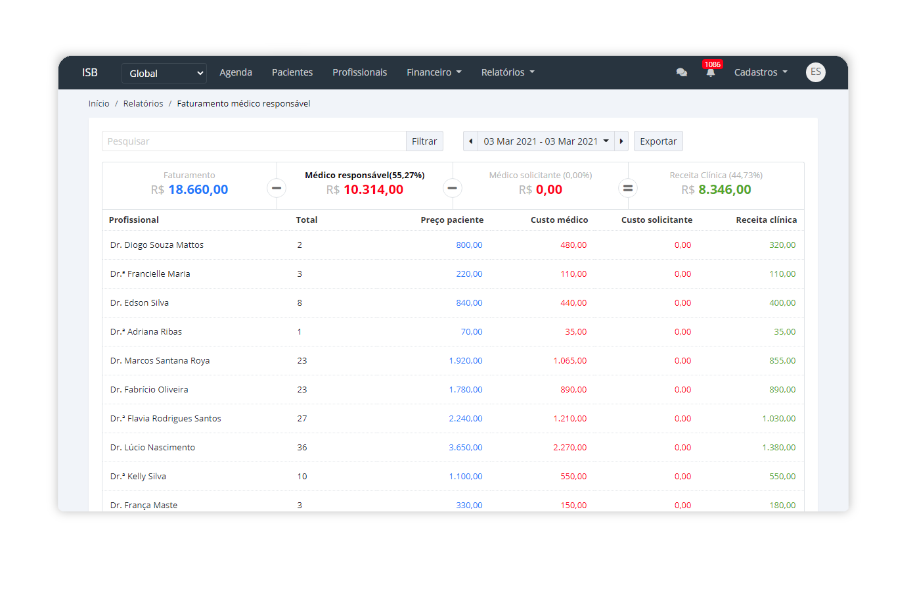The width and height of the screenshot is (915, 593).
Task: Go to next date with right arrow
Action: pyautogui.click(x=621, y=141)
